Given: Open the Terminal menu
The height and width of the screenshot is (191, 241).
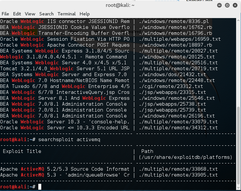Looking at the screenshot, I should (x=66, y=14).
